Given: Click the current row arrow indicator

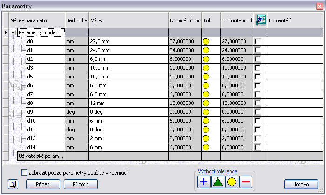Looking at the screenshot, I should [6, 32].
